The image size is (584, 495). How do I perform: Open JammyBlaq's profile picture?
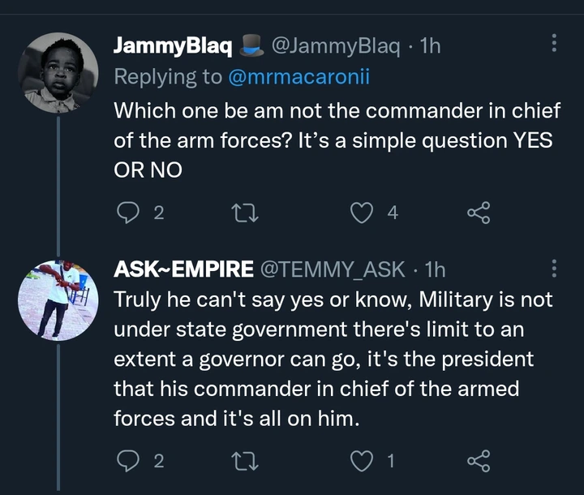tap(58, 73)
